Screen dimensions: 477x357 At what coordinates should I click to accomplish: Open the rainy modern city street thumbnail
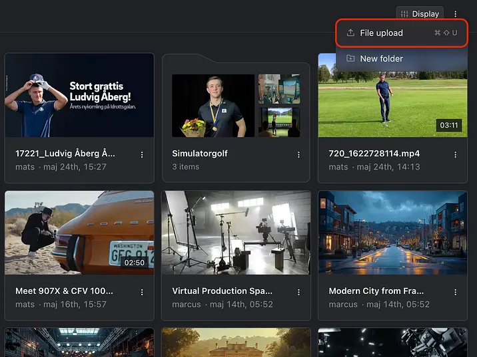[392, 233]
